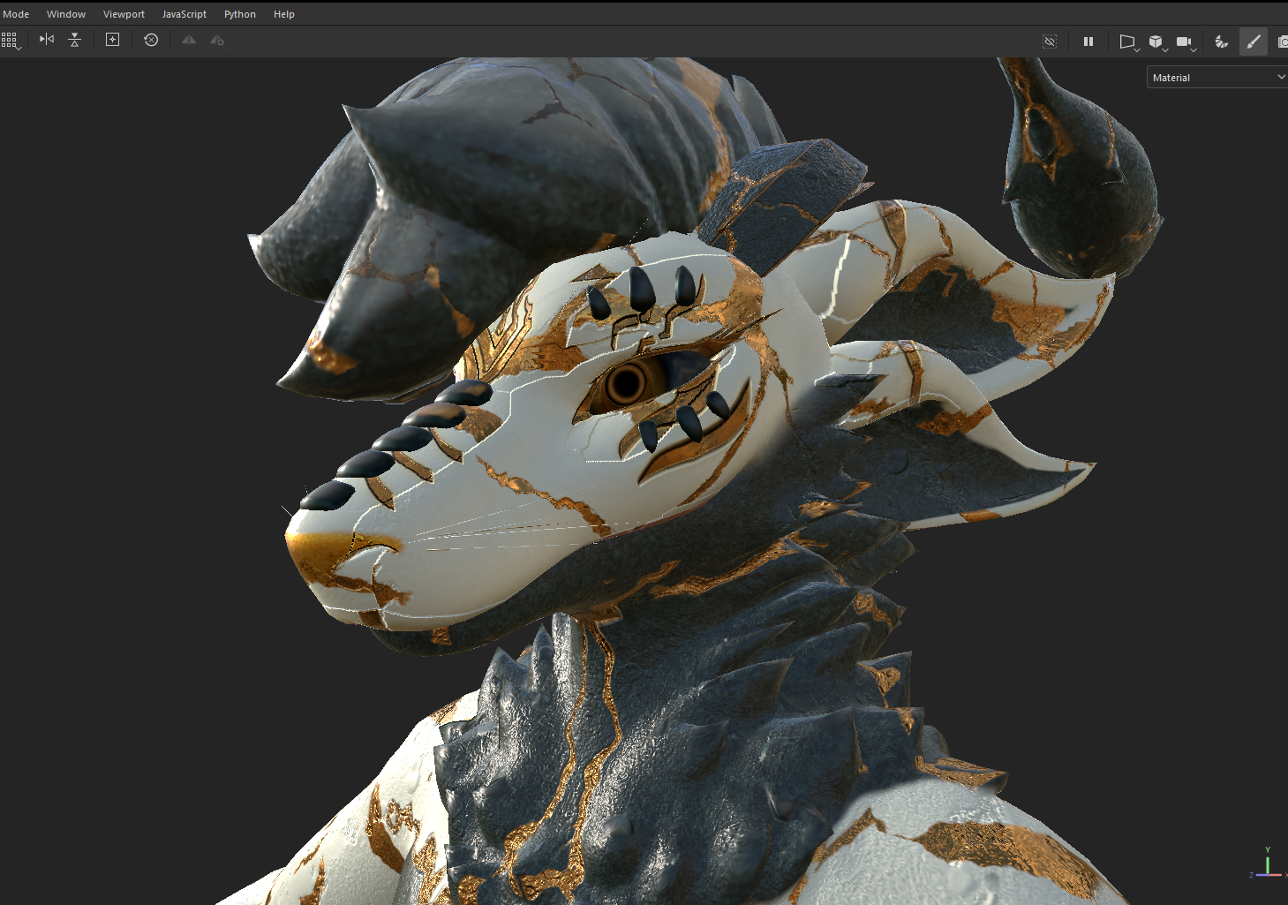
Task: Open the perspective view dropdown
Action: click(1128, 42)
